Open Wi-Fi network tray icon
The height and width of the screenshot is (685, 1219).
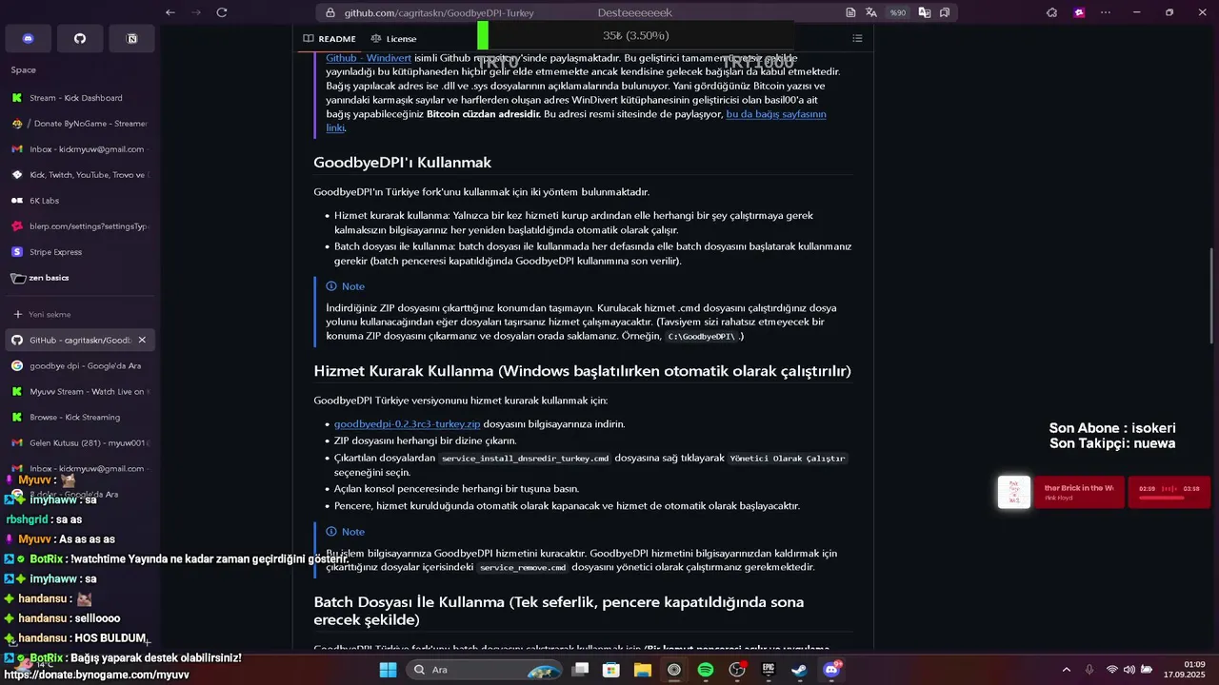tap(1111, 670)
